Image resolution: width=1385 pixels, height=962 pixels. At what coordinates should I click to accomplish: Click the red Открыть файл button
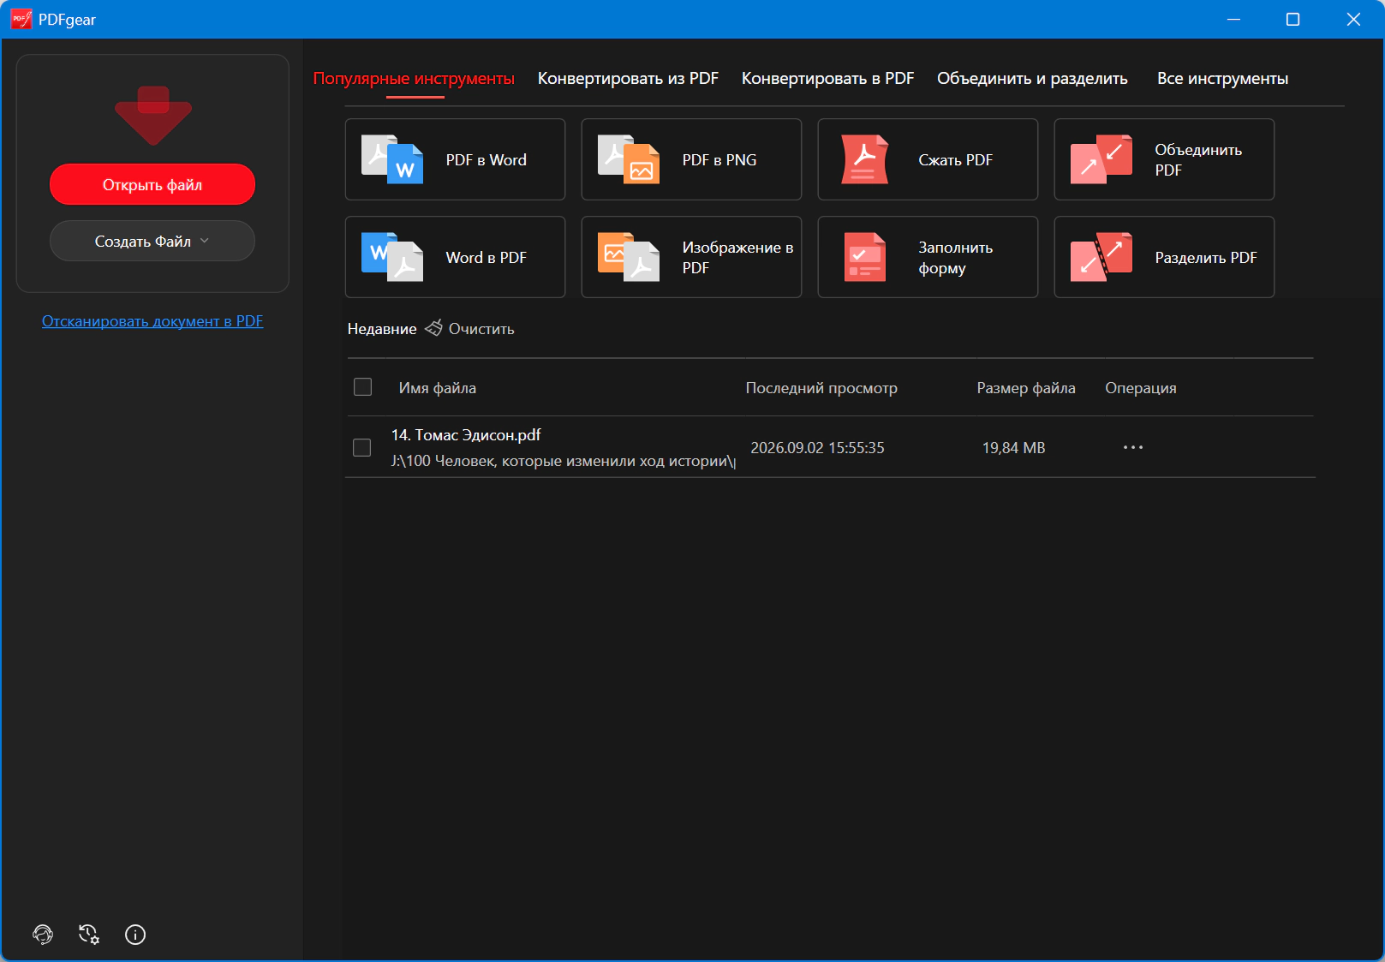(x=152, y=184)
